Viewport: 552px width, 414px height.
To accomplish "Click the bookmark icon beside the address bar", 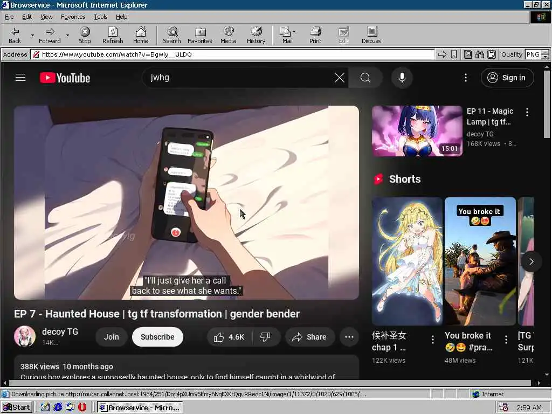I will point(454,54).
